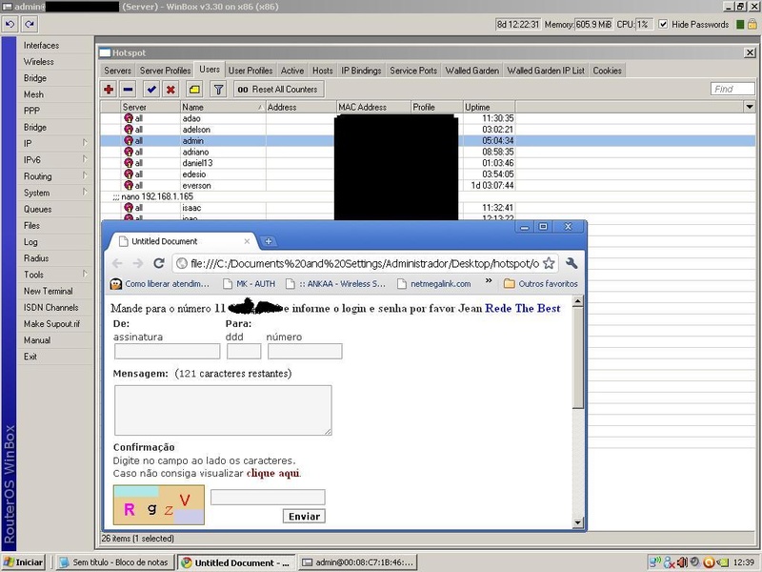Click the user icon in everson row
Screen dimensions: 762x572
(x=129, y=185)
